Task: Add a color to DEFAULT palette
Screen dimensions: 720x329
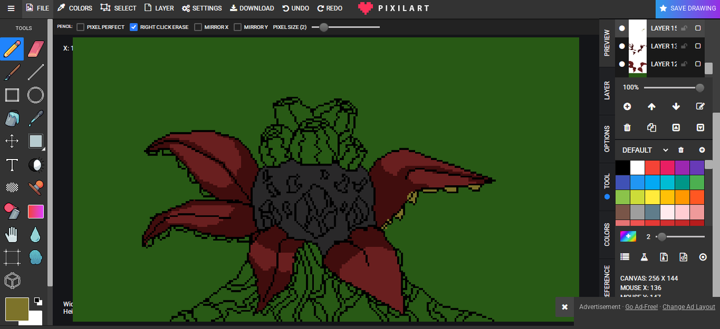Action: [x=702, y=150]
